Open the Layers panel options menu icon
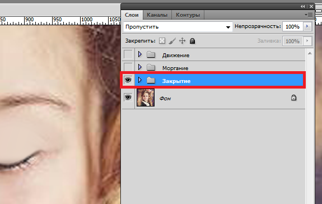The height and width of the screenshot is (204, 322). coord(309,15)
